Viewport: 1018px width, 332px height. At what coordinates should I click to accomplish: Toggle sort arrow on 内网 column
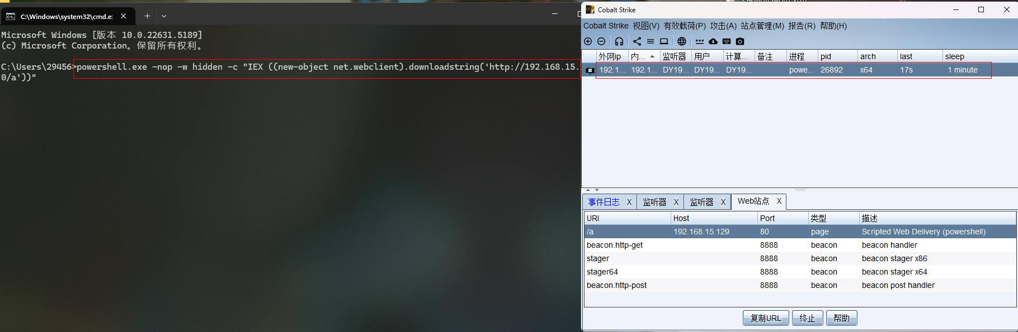(x=652, y=56)
